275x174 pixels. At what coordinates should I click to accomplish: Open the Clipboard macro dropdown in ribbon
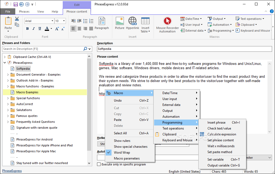(x=246, y=25)
